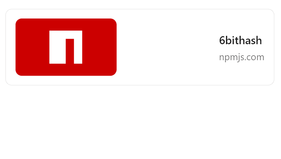Tap the bold 6bithash heading
The height and width of the screenshot is (159, 281).
(x=241, y=40)
